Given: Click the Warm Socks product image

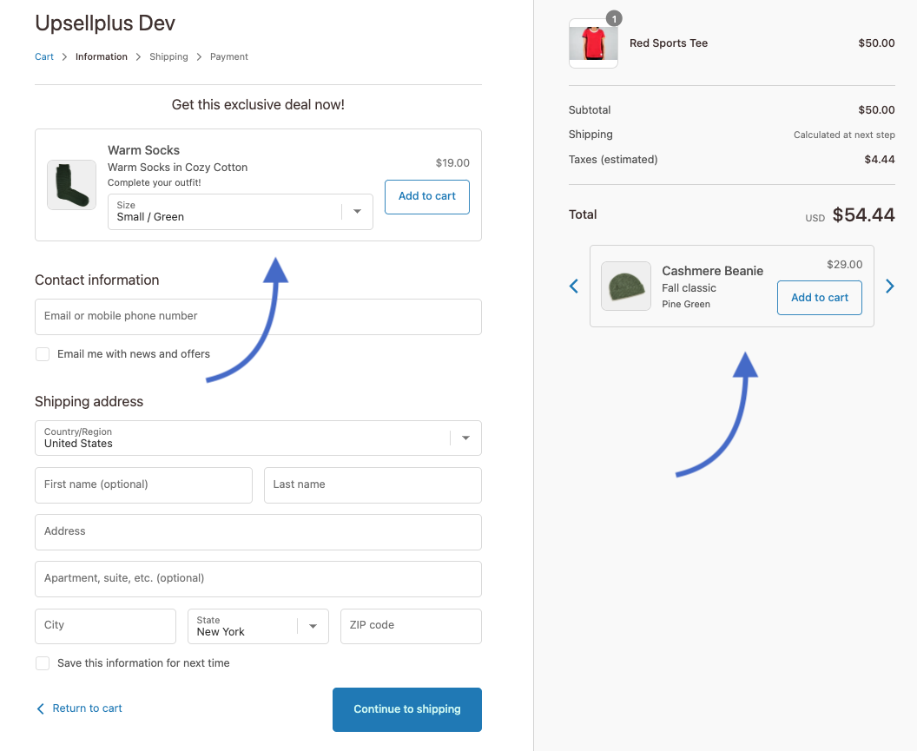Looking at the screenshot, I should [x=71, y=185].
